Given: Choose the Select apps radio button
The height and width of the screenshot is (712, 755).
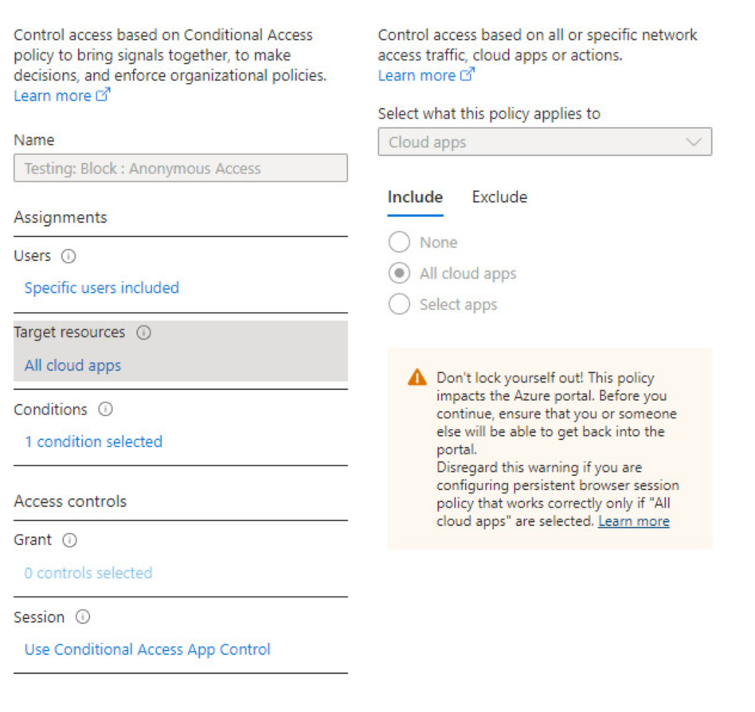Looking at the screenshot, I should tap(399, 305).
